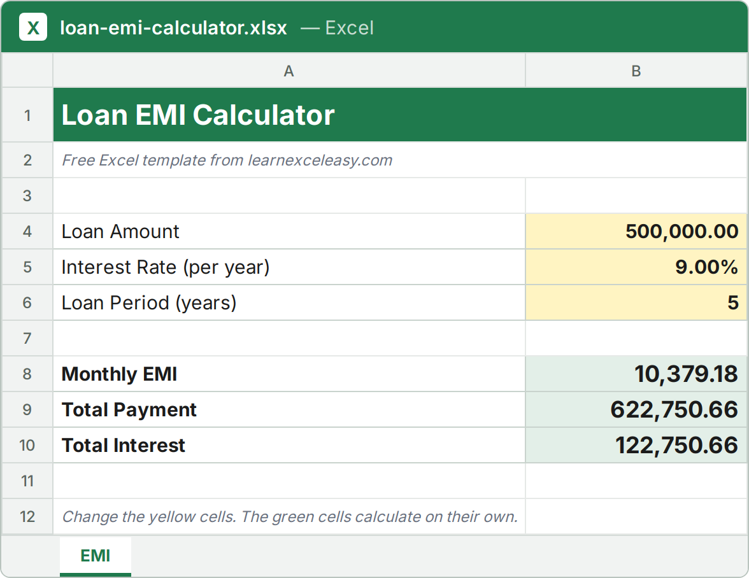The height and width of the screenshot is (578, 749).
Task: Click the Loan EMI Calculator title cell
Action: [x=400, y=115]
